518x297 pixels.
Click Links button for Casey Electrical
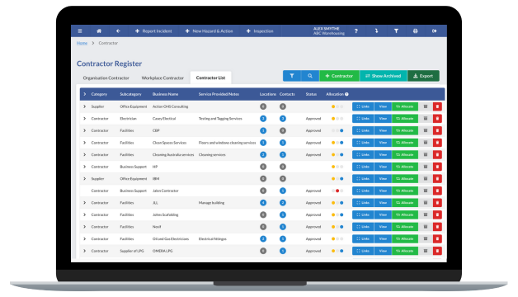[363, 118]
